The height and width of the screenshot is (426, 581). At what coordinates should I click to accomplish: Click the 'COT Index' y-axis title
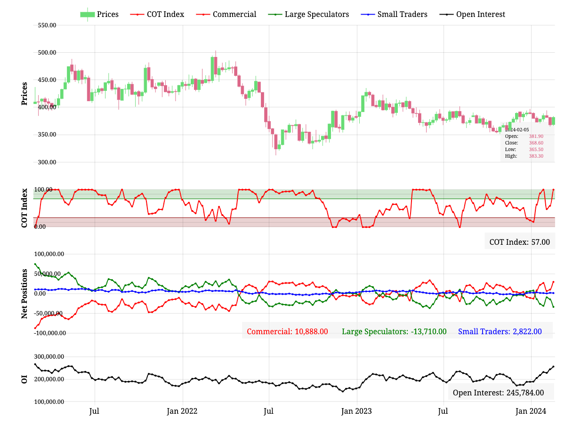point(24,208)
